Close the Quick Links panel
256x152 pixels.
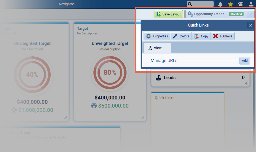(x=250, y=25)
